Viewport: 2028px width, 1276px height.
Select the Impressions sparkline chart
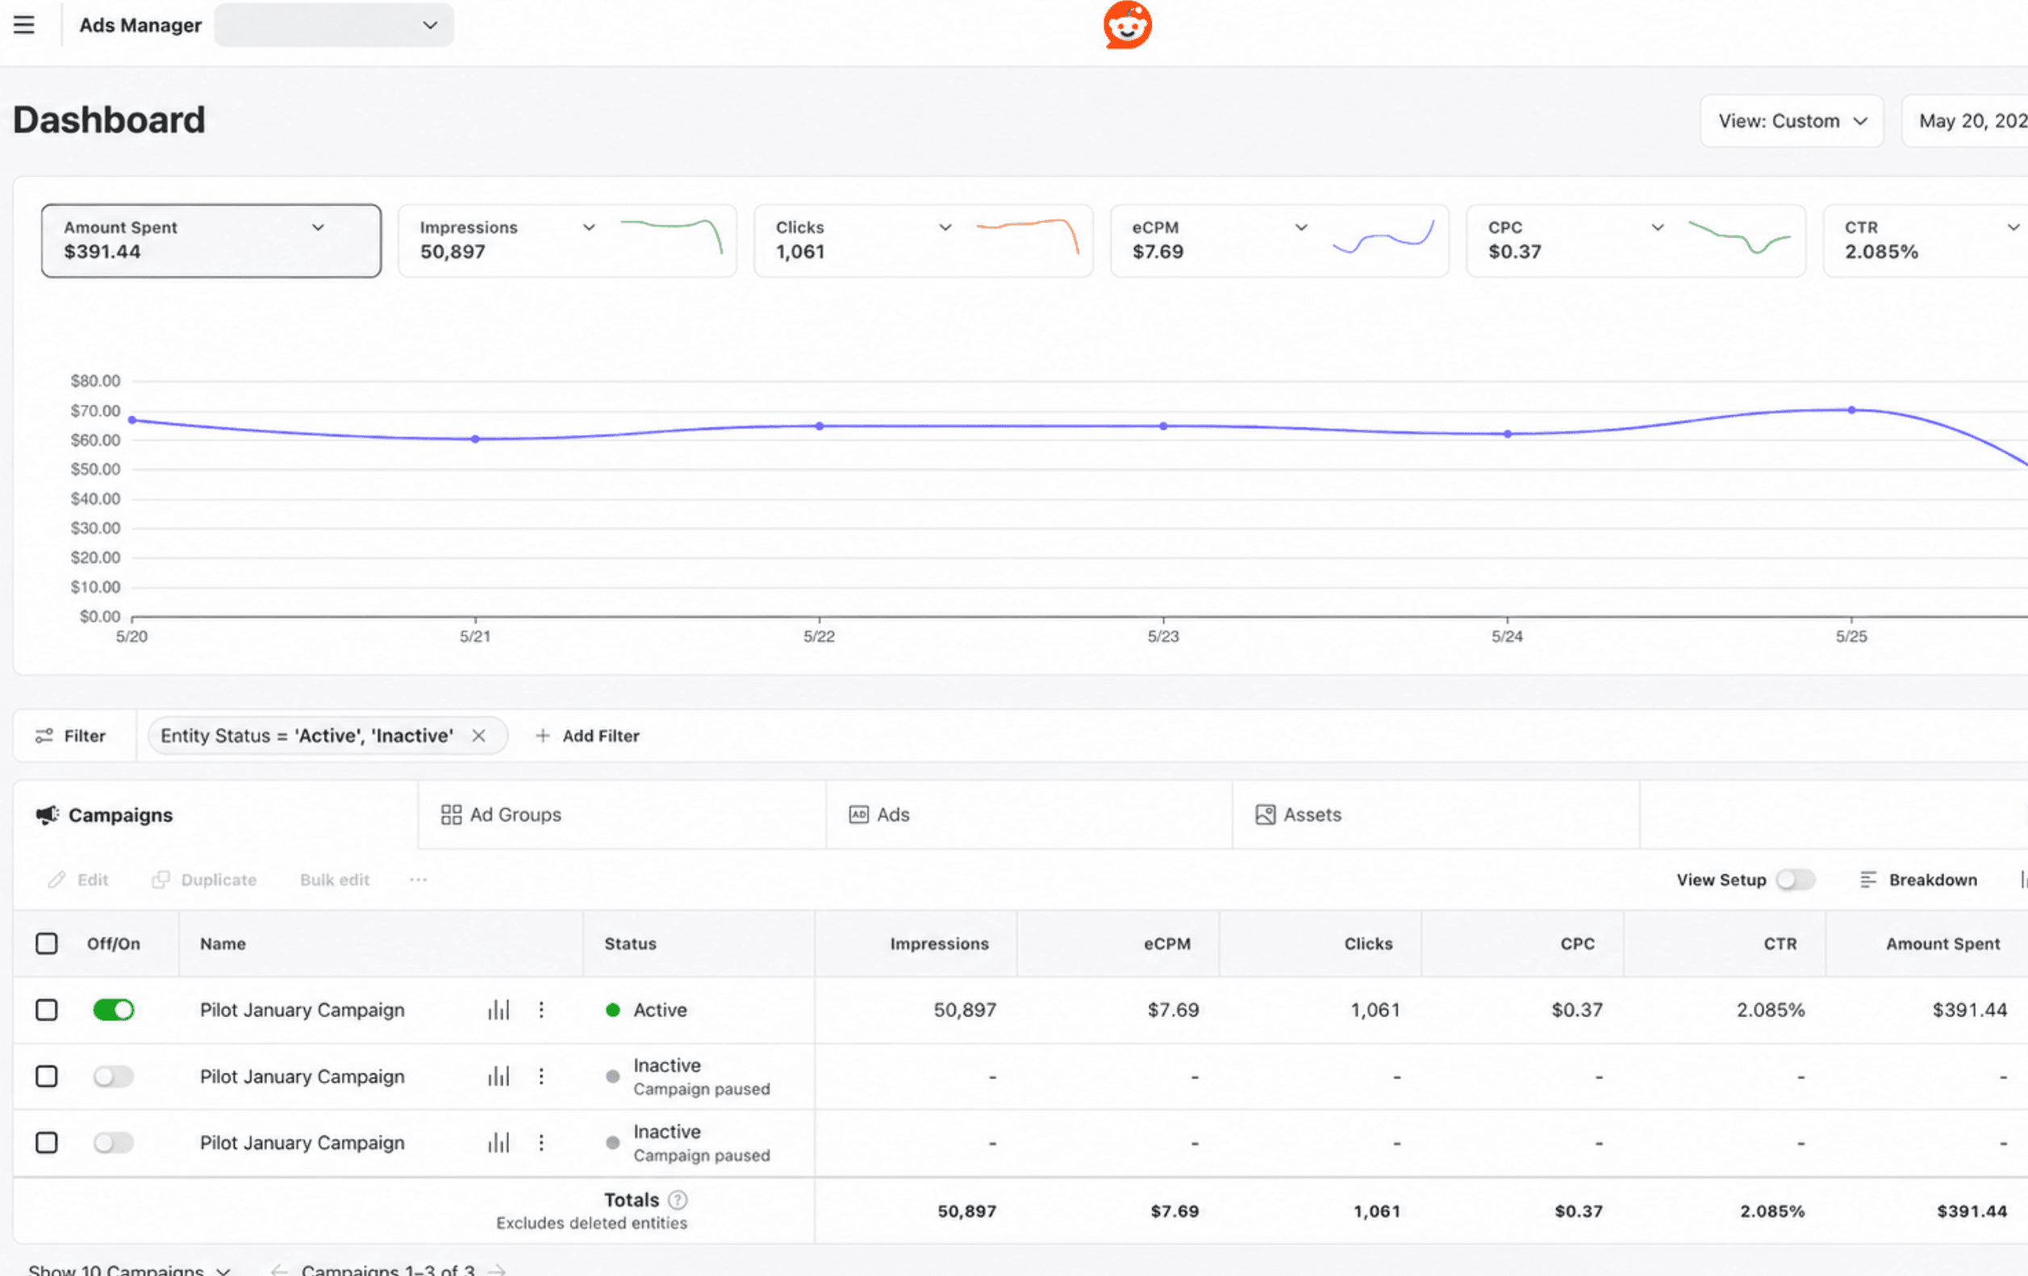671,236
